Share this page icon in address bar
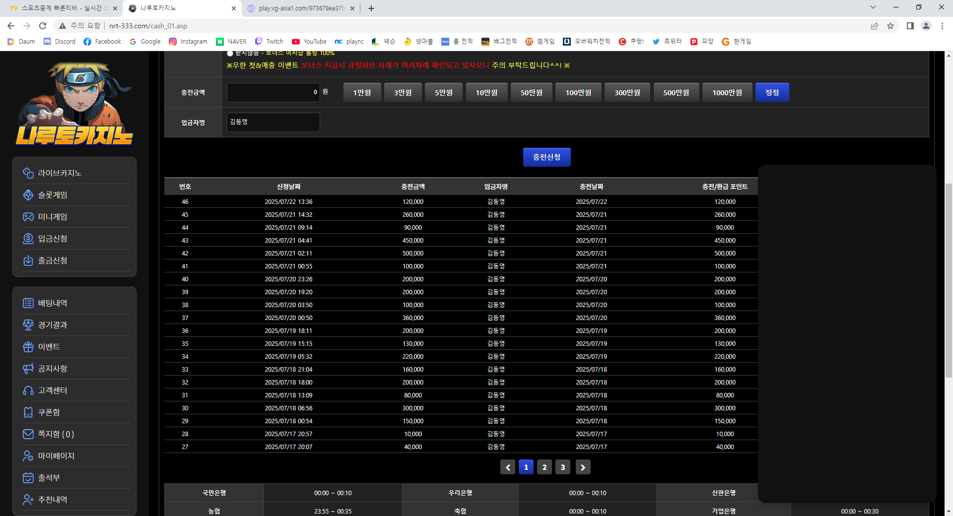This screenshot has height=516, width=953. tap(875, 26)
